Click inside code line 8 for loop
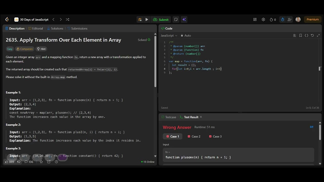Screen dimensions: 324x182 pos(197,69)
